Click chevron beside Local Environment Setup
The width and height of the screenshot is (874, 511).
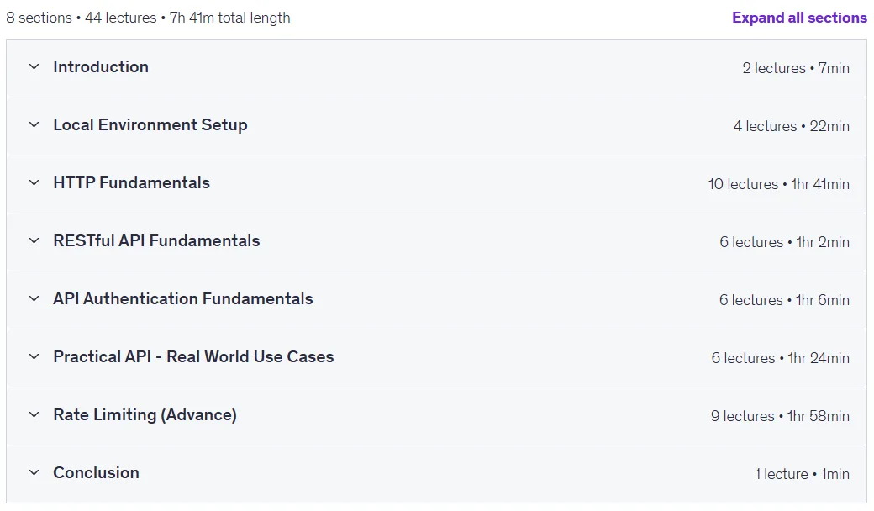pos(34,125)
